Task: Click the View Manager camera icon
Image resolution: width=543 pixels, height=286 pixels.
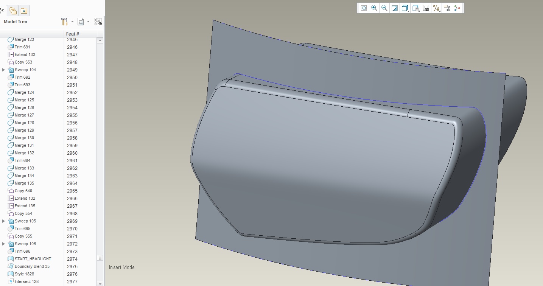Action: pyautogui.click(x=426, y=8)
